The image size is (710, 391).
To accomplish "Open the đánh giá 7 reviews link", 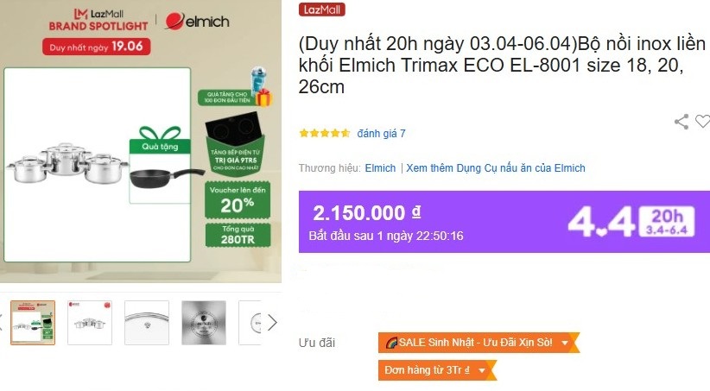I will (x=381, y=134).
